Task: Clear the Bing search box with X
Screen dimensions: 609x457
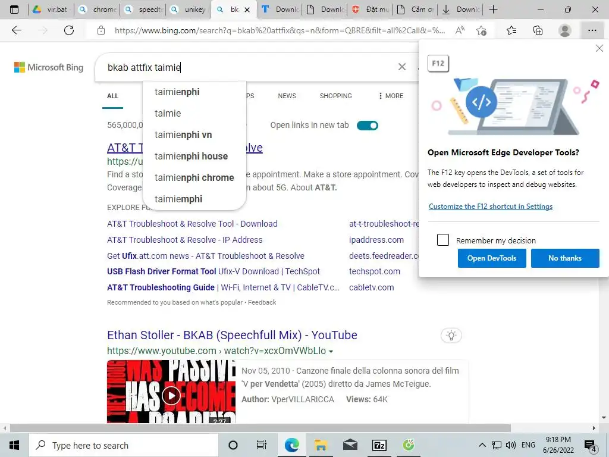Action: pos(402,67)
